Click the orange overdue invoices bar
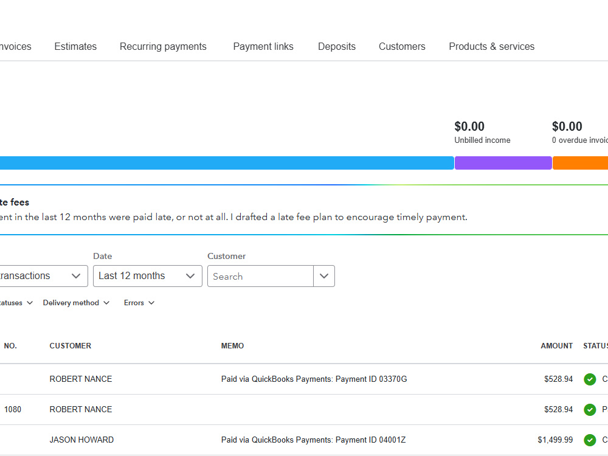This screenshot has height=456, width=608. coord(580,163)
